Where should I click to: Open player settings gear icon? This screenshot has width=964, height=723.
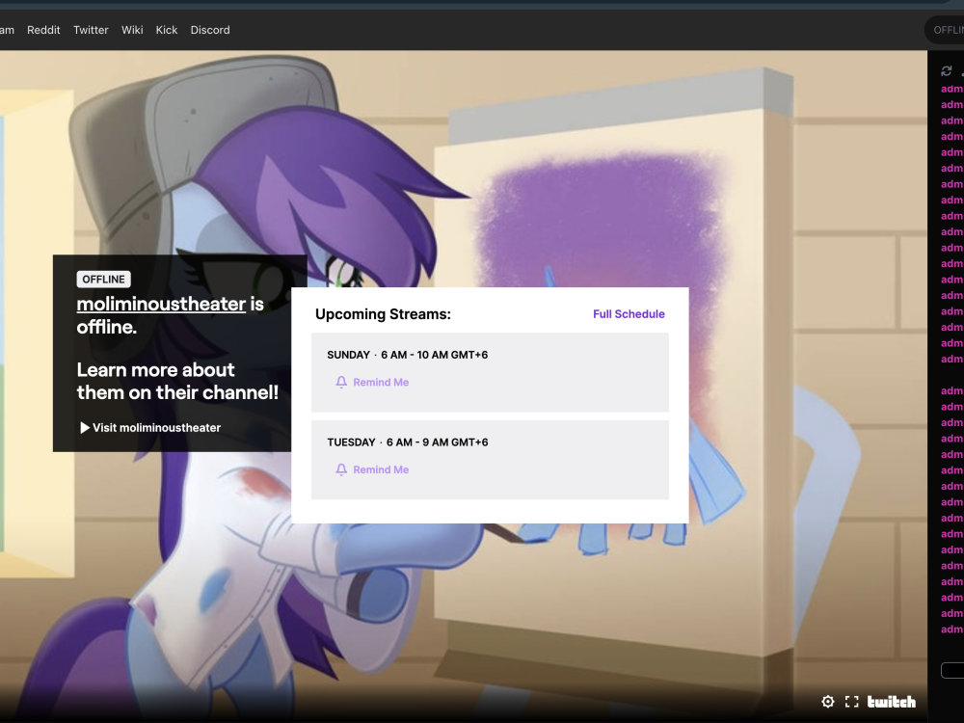click(828, 702)
